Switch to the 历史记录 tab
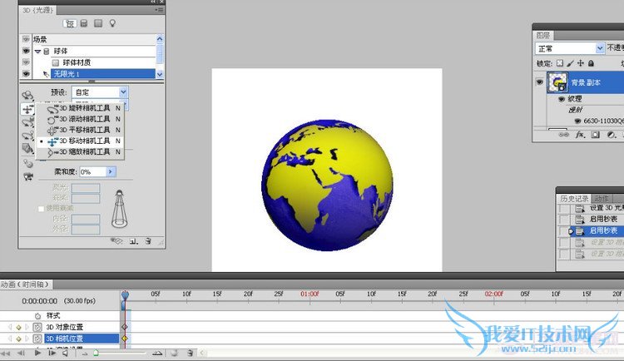 [574, 198]
